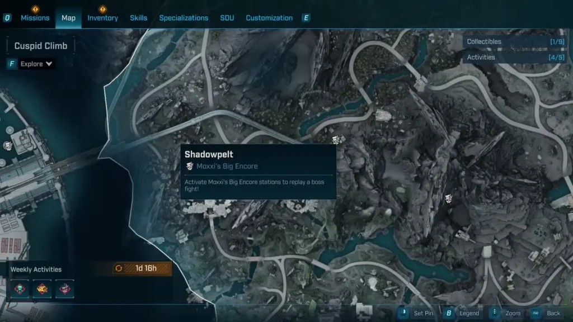This screenshot has width=573, height=322.
Task: Open the Collectibles tracker row
Action: pyautogui.click(x=515, y=41)
